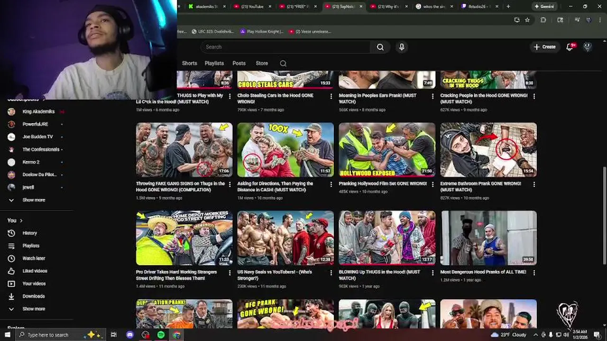Search within channel magnifier icon

[283, 63]
